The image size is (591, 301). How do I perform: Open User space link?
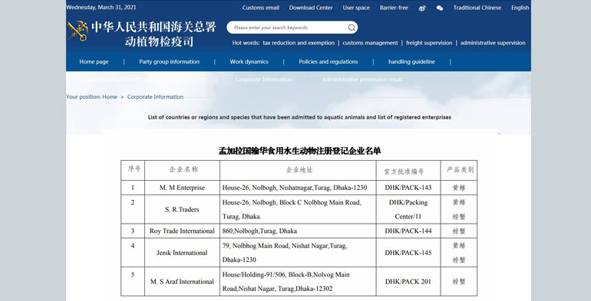[x=356, y=8]
